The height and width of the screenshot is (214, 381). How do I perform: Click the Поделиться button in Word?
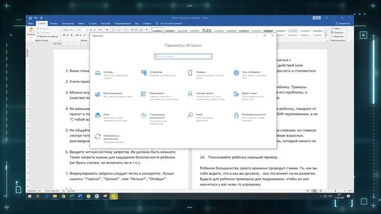coord(343,24)
